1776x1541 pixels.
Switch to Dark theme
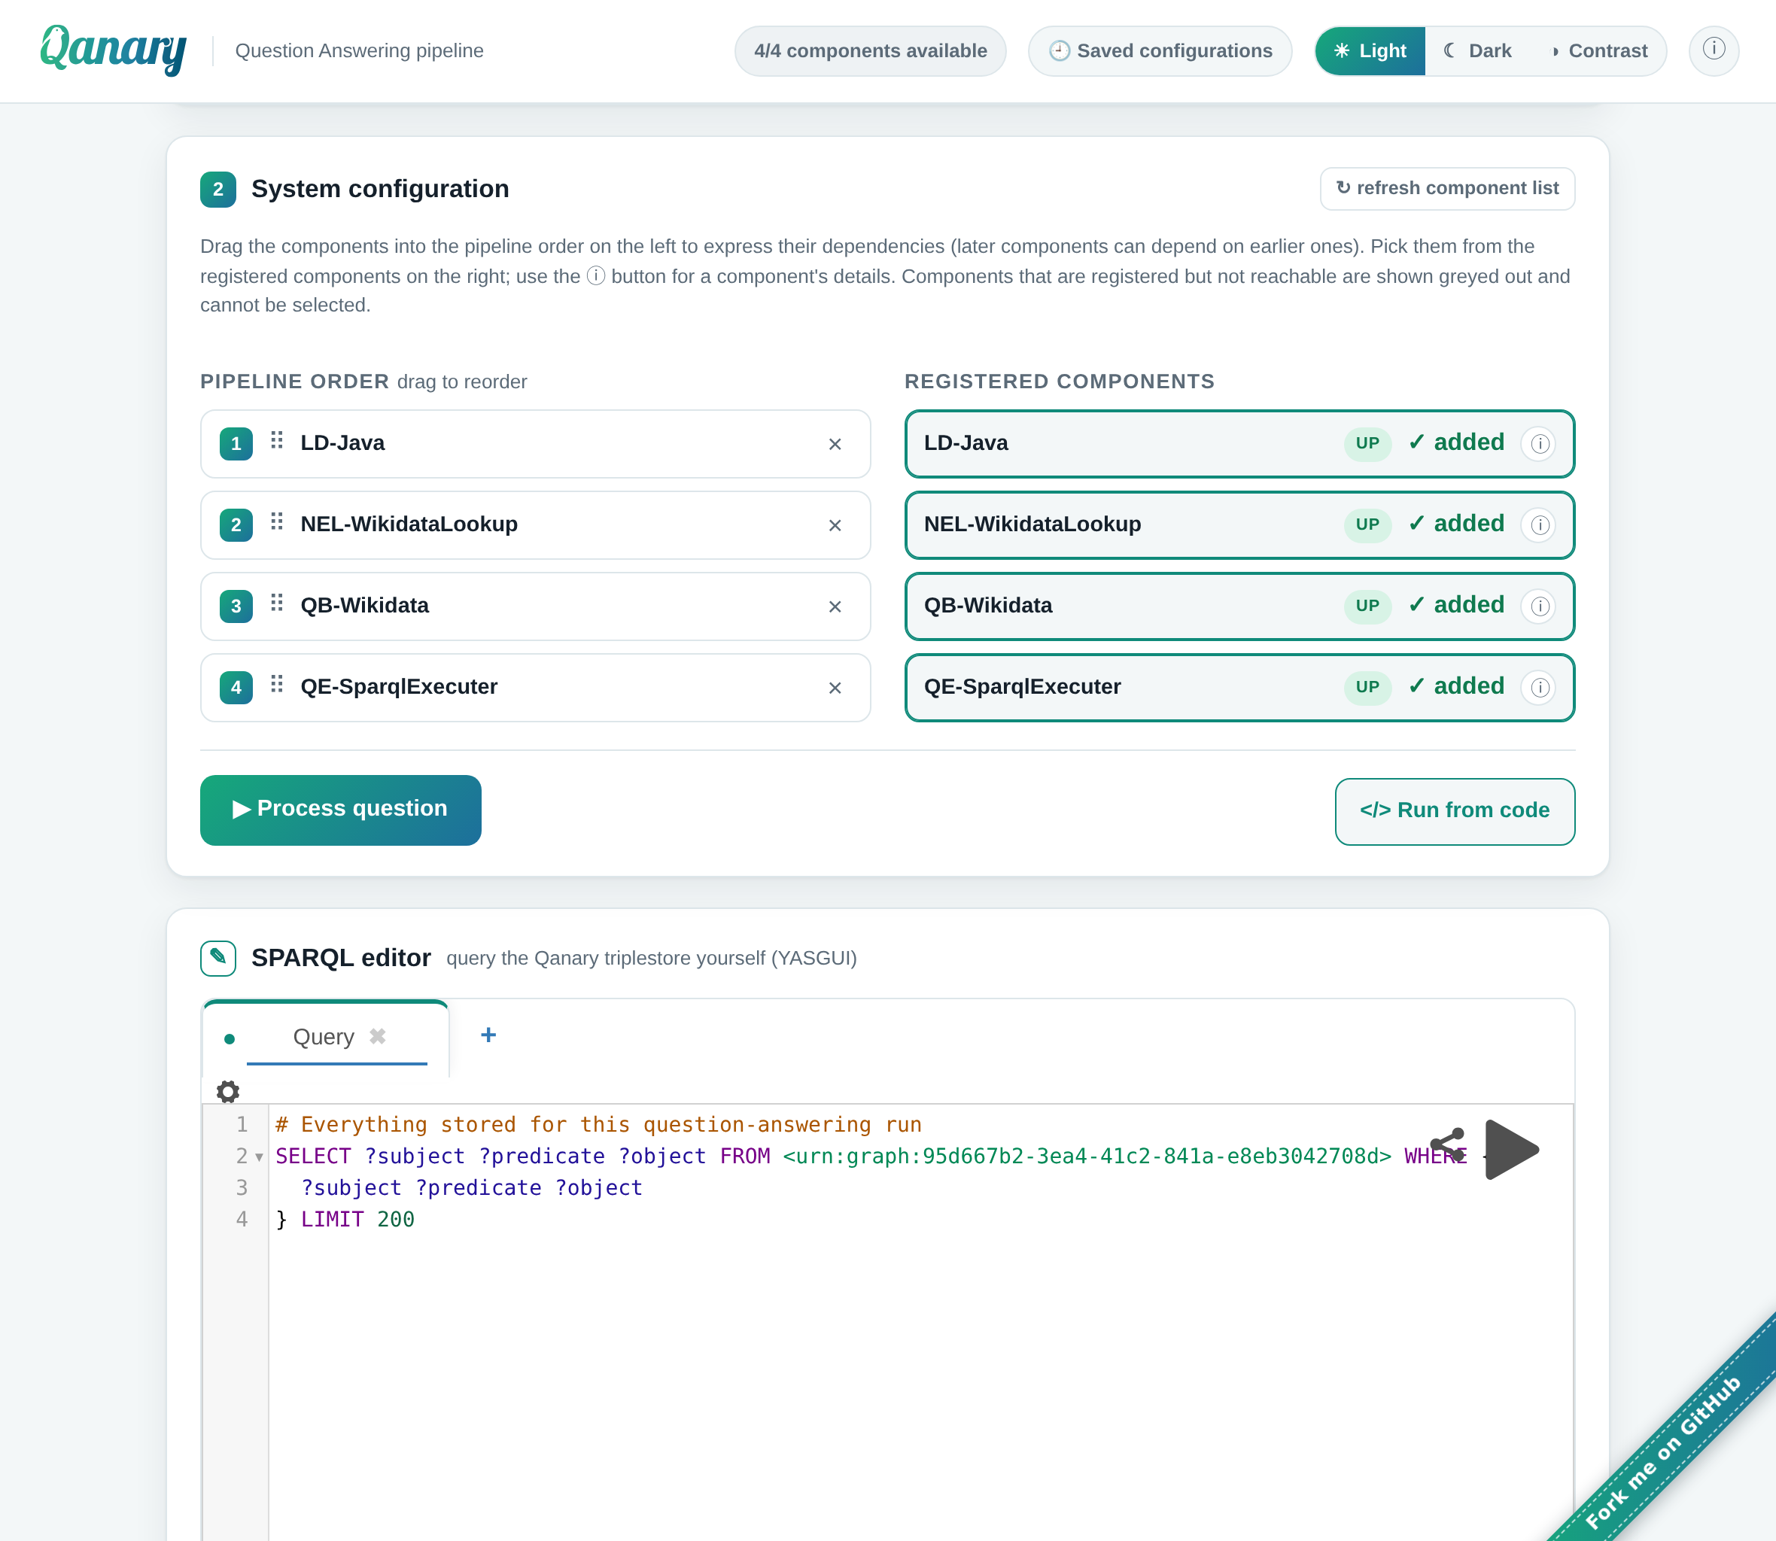pos(1477,50)
